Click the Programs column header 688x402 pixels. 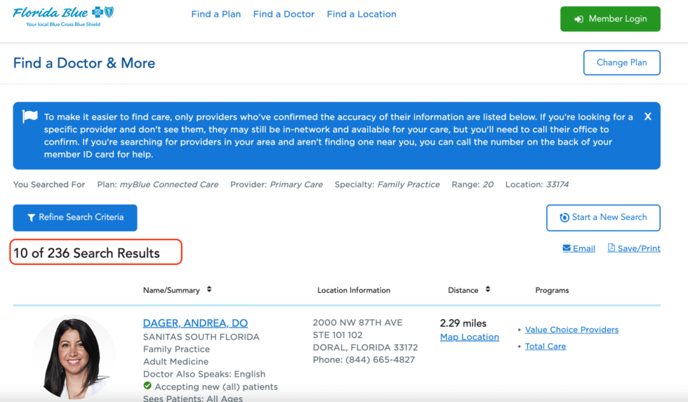pos(552,290)
